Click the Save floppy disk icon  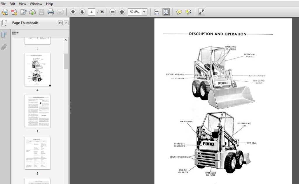(41, 12)
